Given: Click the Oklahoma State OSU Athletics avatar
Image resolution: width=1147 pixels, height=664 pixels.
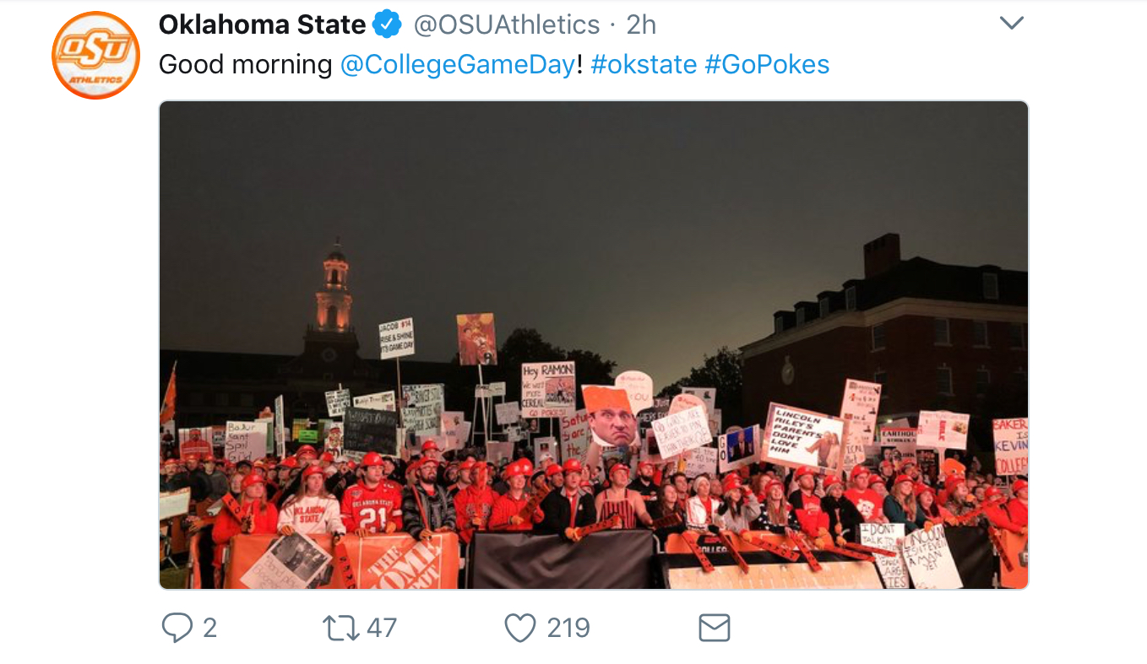Looking at the screenshot, I should pyautogui.click(x=95, y=55).
